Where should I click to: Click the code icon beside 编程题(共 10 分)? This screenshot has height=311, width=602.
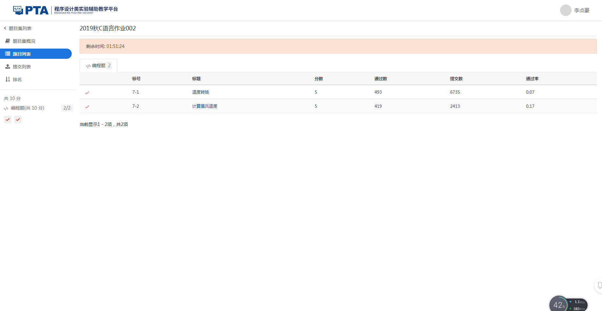(x=6, y=109)
